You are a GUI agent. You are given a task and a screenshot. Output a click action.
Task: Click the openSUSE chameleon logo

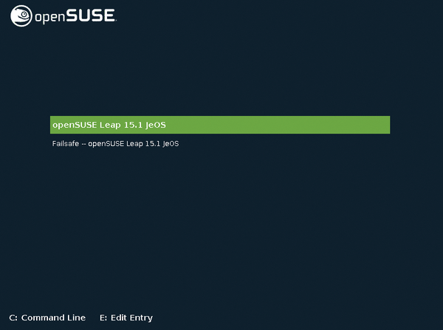pyautogui.click(x=21, y=16)
